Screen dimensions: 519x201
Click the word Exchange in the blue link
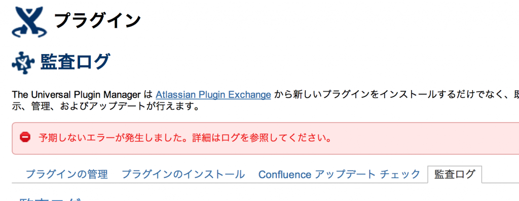click(249, 95)
